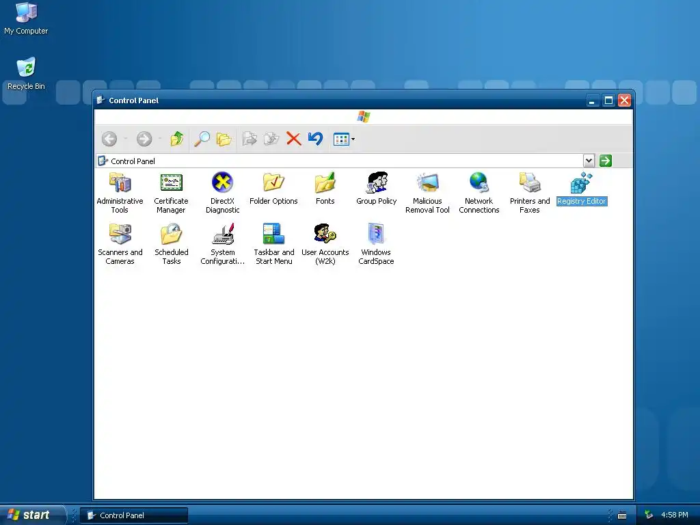This screenshot has width=700, height=525.
Task: Click the Copy To toolbar icon
Action: pyautogui.click(x=271, y=139)
